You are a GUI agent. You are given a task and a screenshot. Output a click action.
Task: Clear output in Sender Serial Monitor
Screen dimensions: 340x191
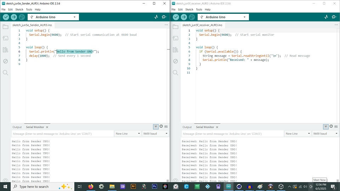pyautogui.click(x=166, y=127)
